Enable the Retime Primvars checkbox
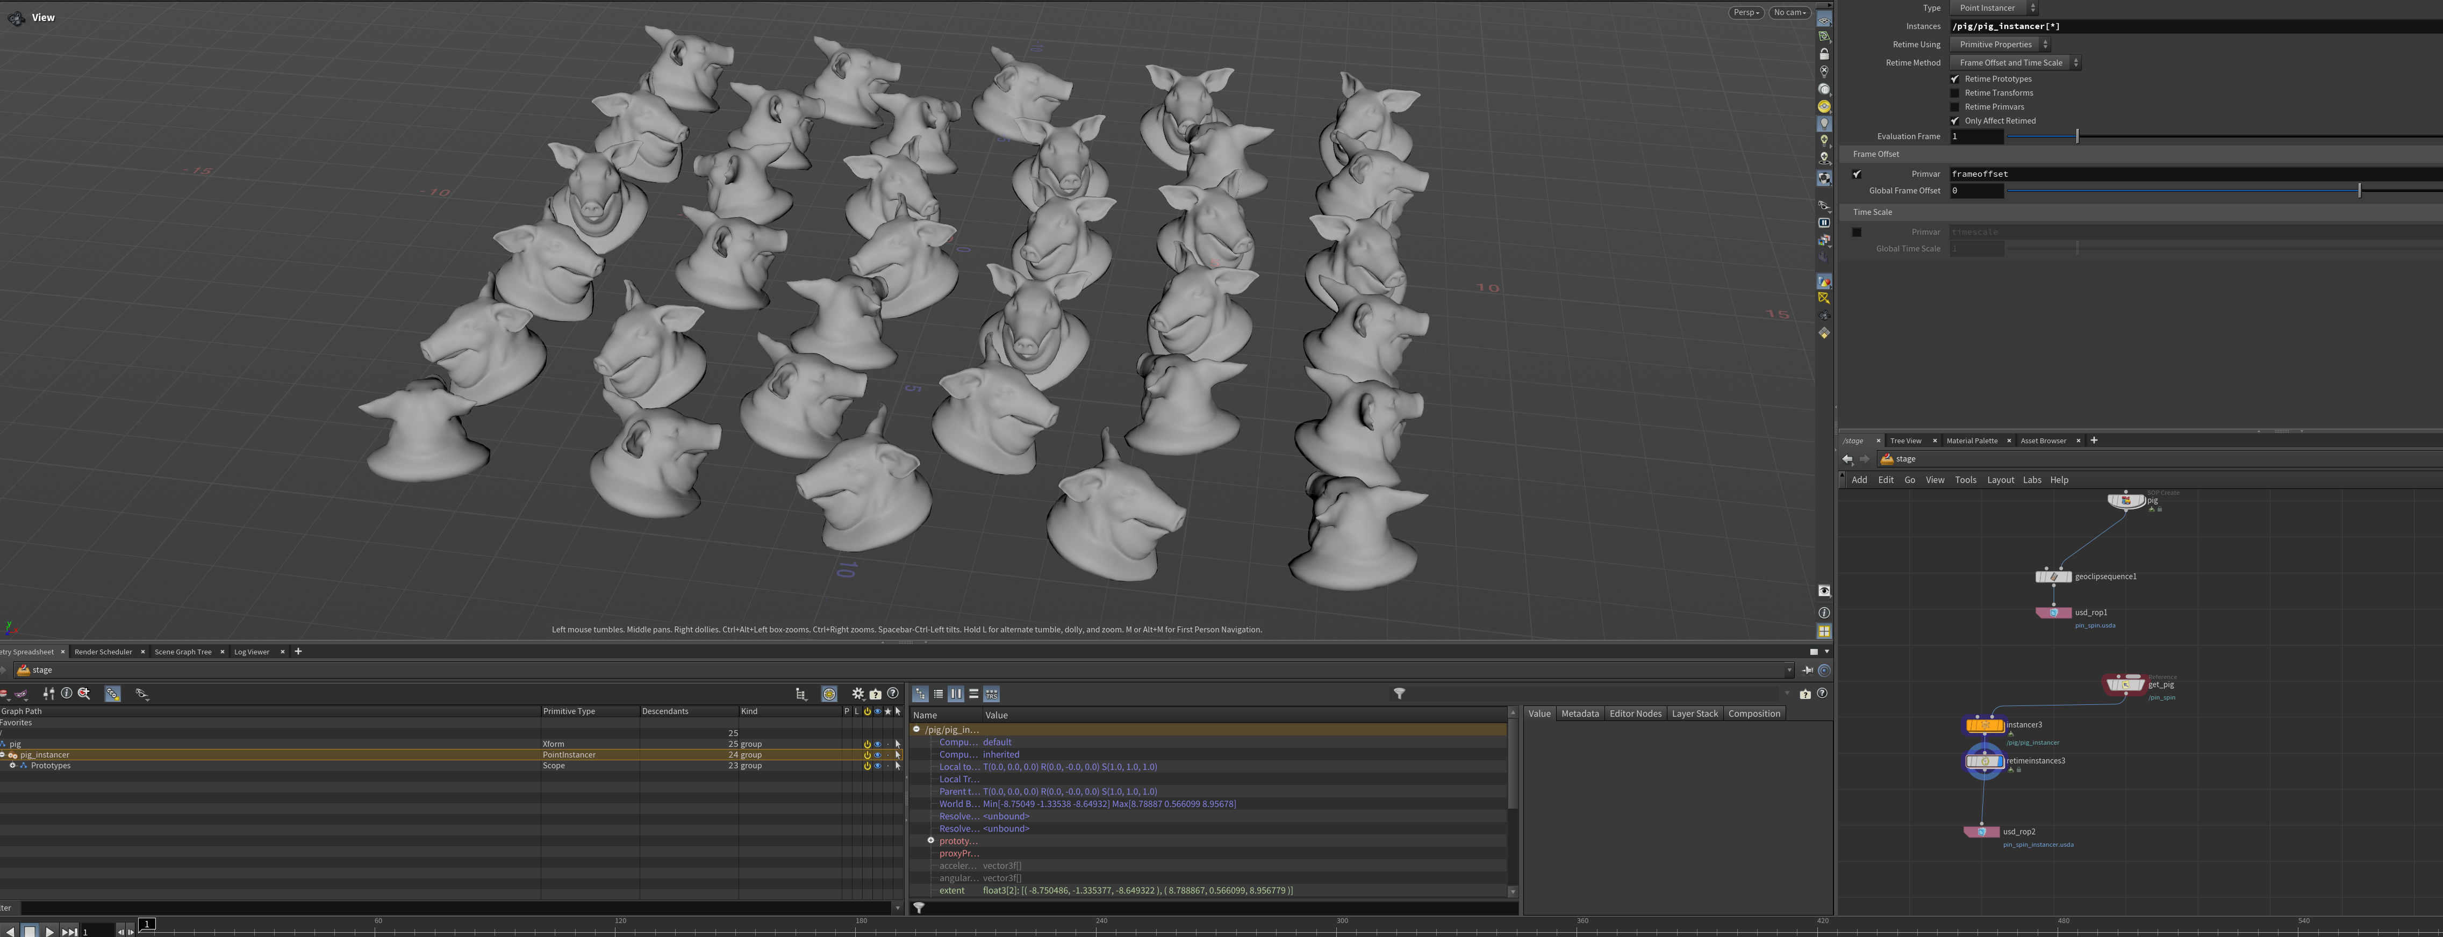Viewport: 2443px width, 937px height. [1954, 107]
